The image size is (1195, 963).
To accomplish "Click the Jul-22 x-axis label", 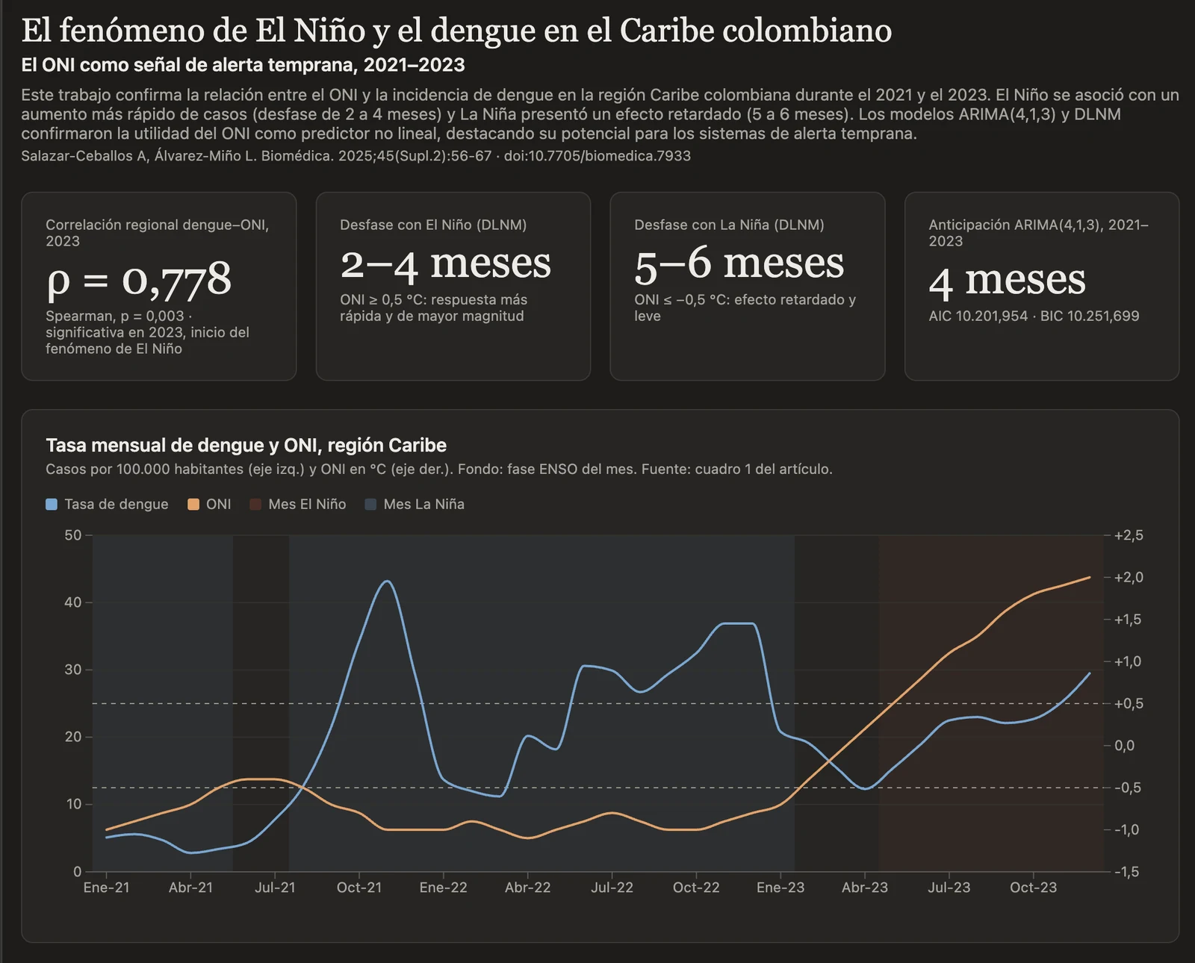I will pyautogui.click(x=612, y=888).
